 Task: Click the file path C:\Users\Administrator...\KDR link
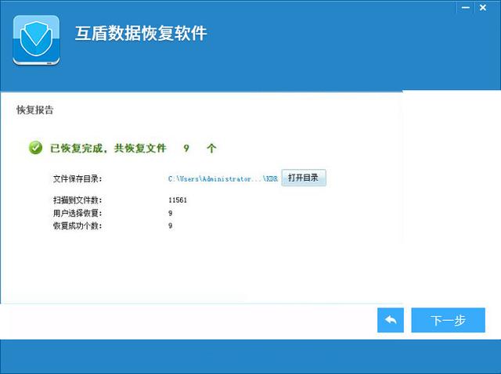click(222, 179)
